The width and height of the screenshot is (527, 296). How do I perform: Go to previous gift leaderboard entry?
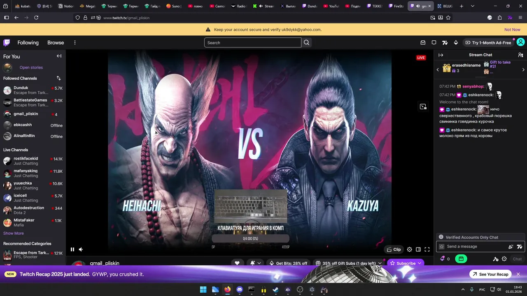[x=438, y=69]
